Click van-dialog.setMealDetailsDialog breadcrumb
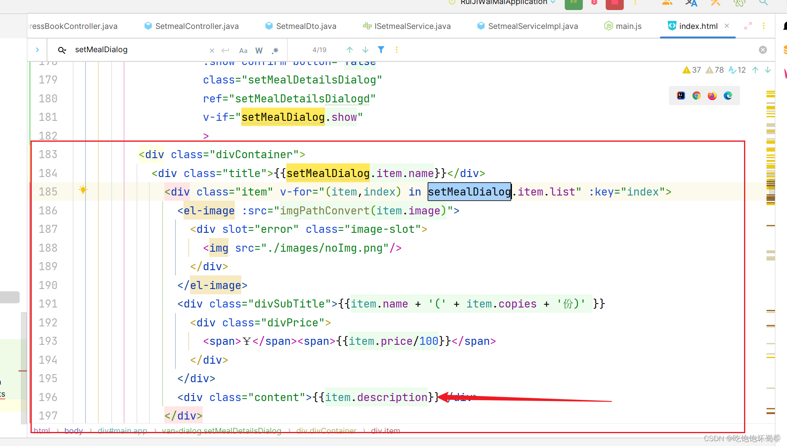The image size is (787, 446). click(222, 431)
